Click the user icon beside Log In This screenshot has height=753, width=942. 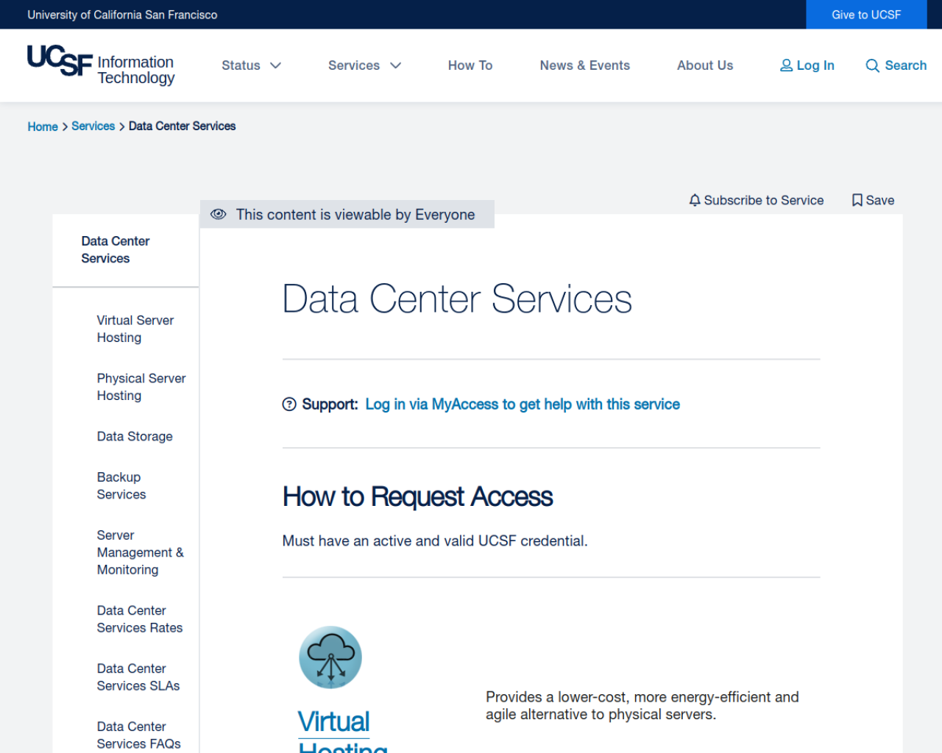pos(786,65)
